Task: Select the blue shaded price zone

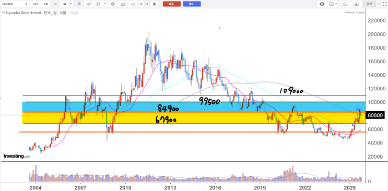Action: click(x=194, y=107)
